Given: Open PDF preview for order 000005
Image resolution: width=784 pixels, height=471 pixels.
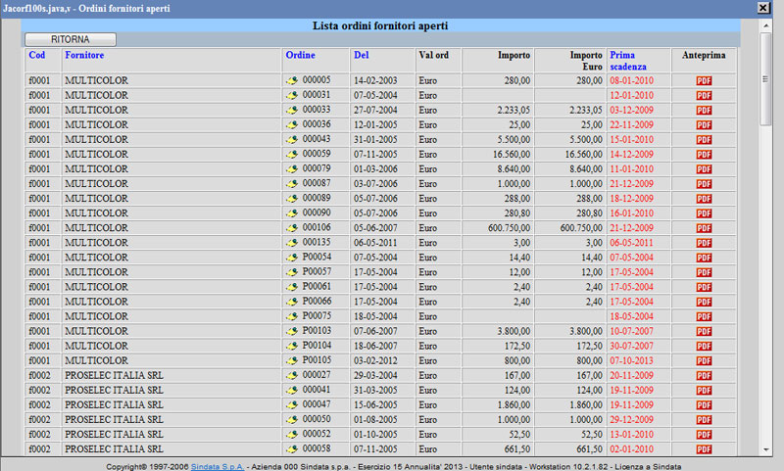Looking at the screenshot, I should (704, 81).
